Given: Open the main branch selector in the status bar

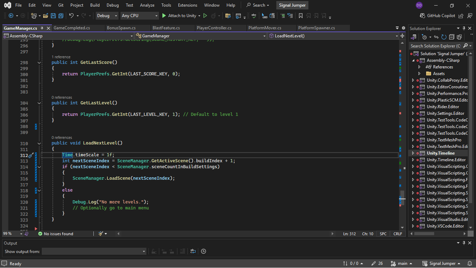Looking at the screenshot, I should [401, 263].
